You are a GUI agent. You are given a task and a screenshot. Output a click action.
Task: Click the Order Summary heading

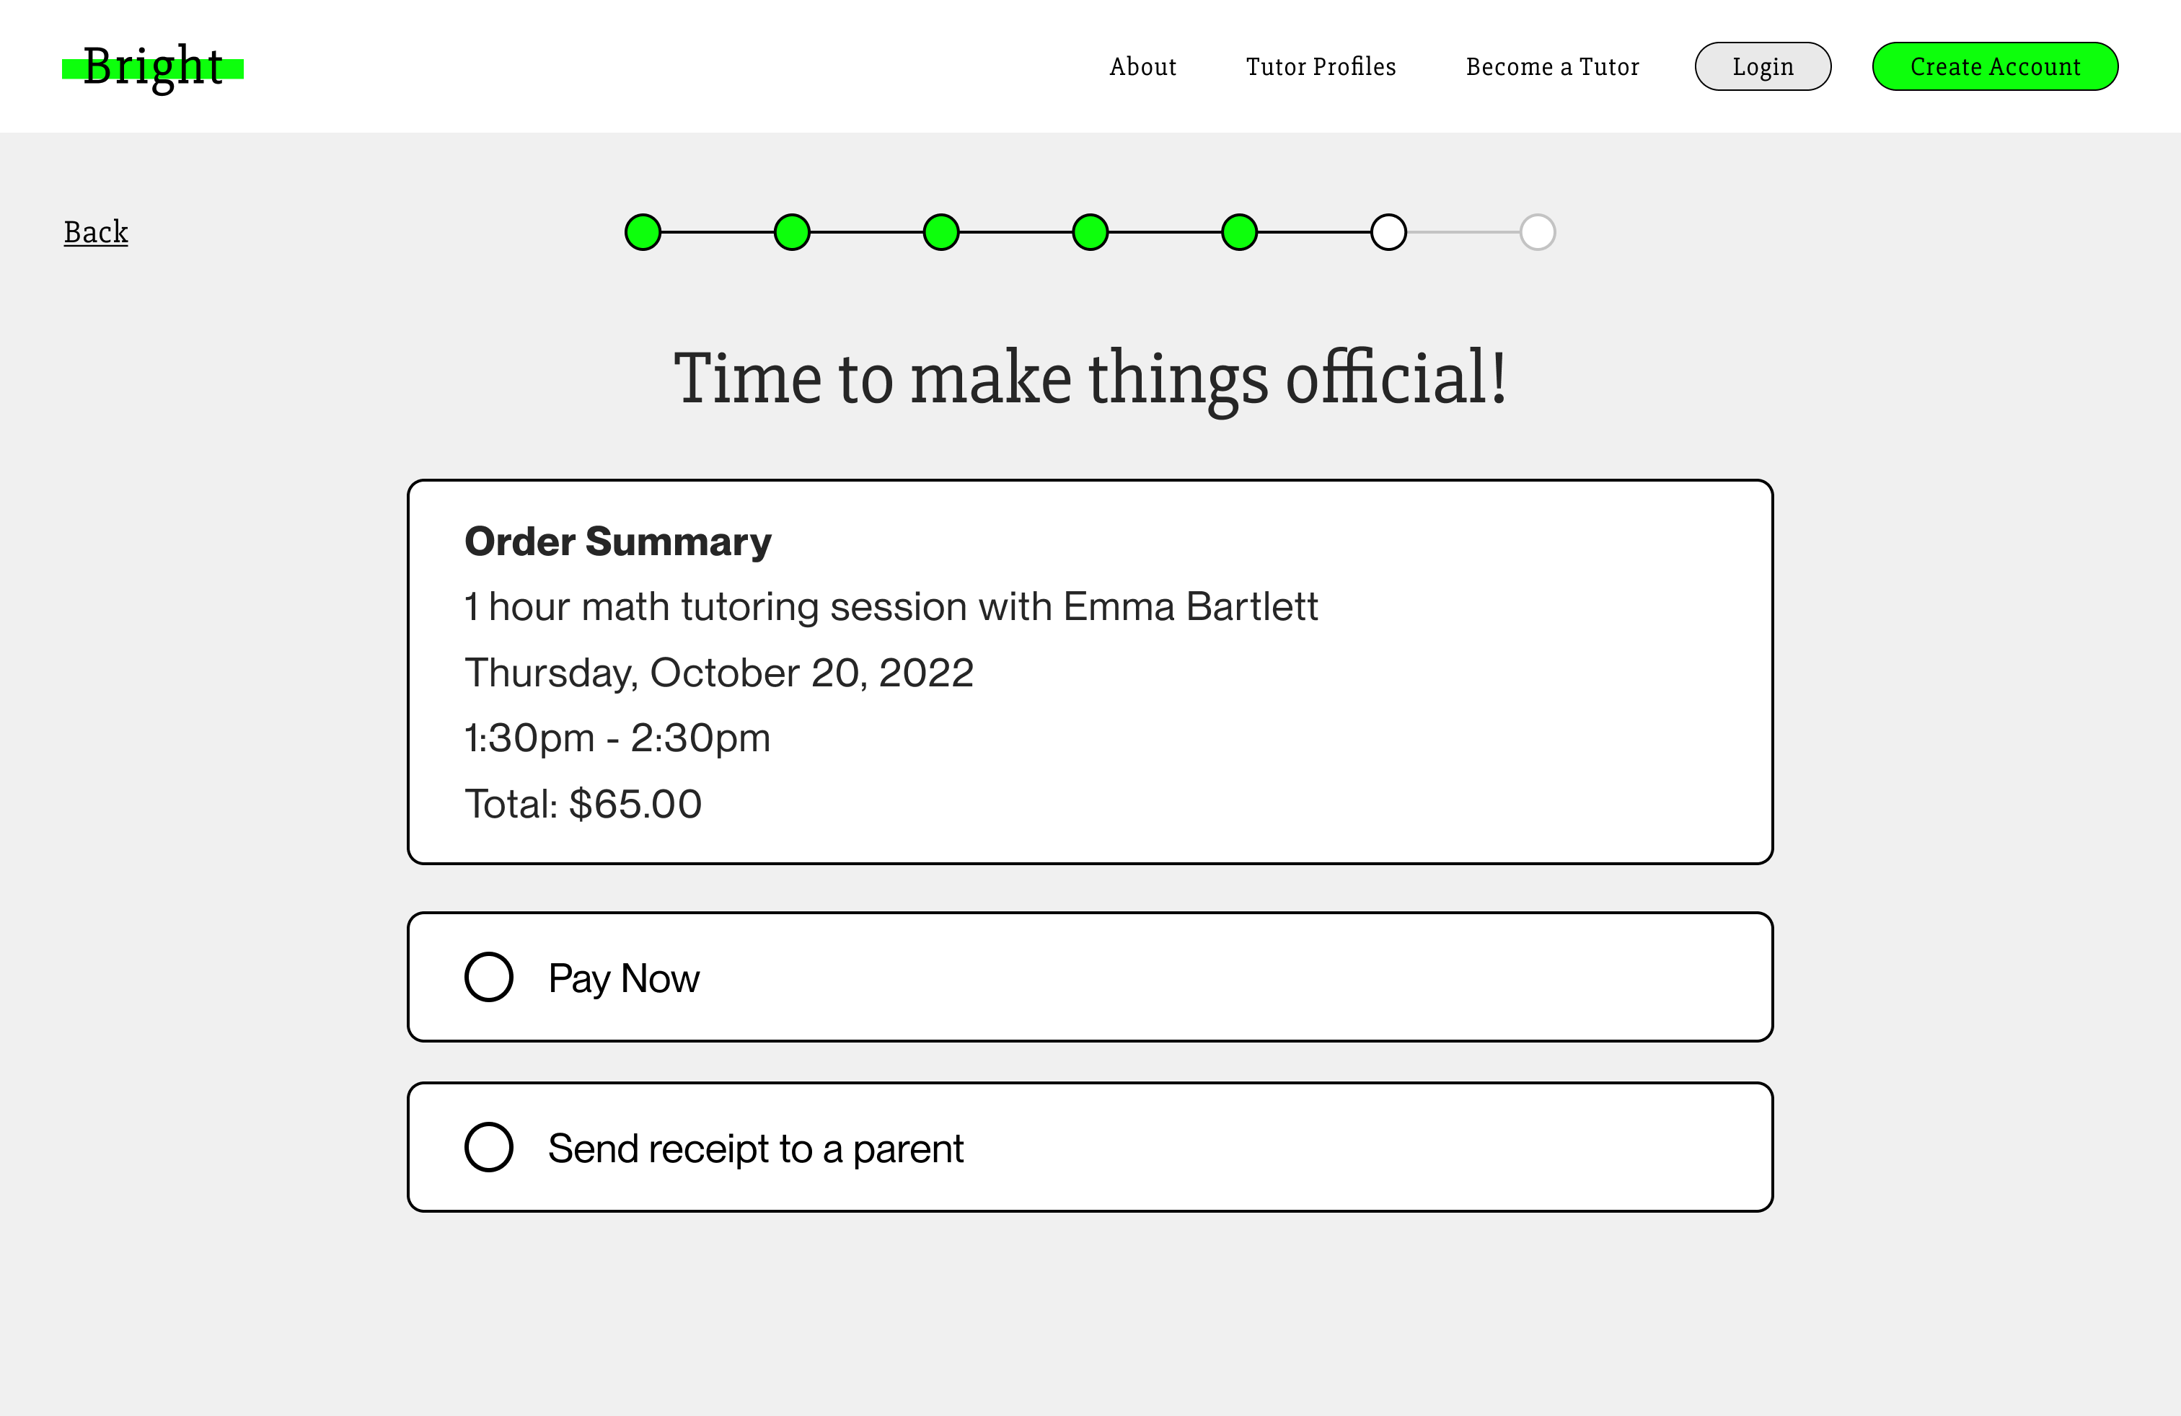617,541
